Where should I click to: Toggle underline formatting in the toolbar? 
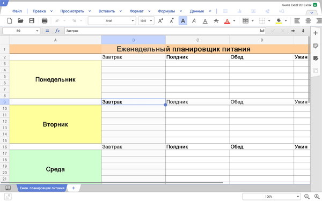click(x=205, y=21)
